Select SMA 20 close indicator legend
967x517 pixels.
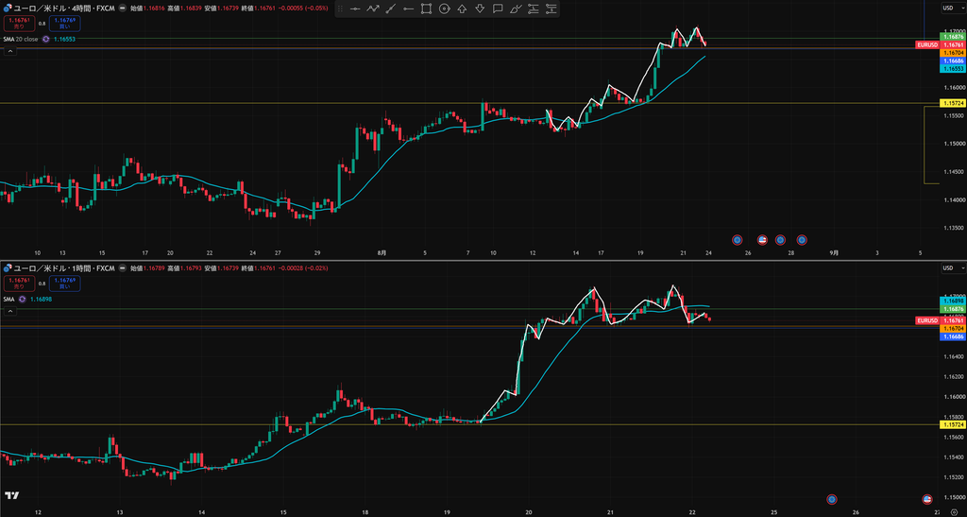pos(21,39)
